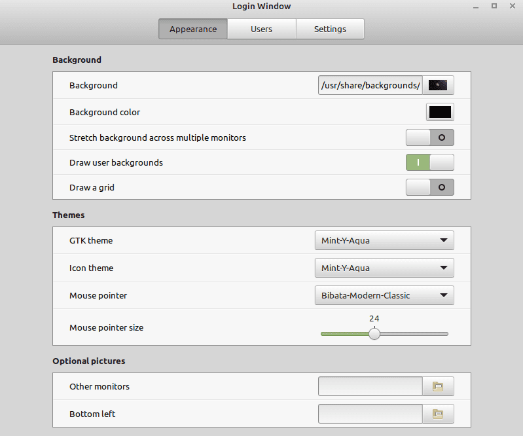Click the Mouse pointer size slider handle
This screenshot has height=436, width=523.
coord(374,334)
